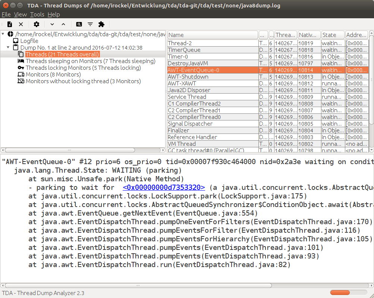Select Monitors (8 Monitors) tree item
Viewport: 374px width, 298px height.
[x=53, y=75]
